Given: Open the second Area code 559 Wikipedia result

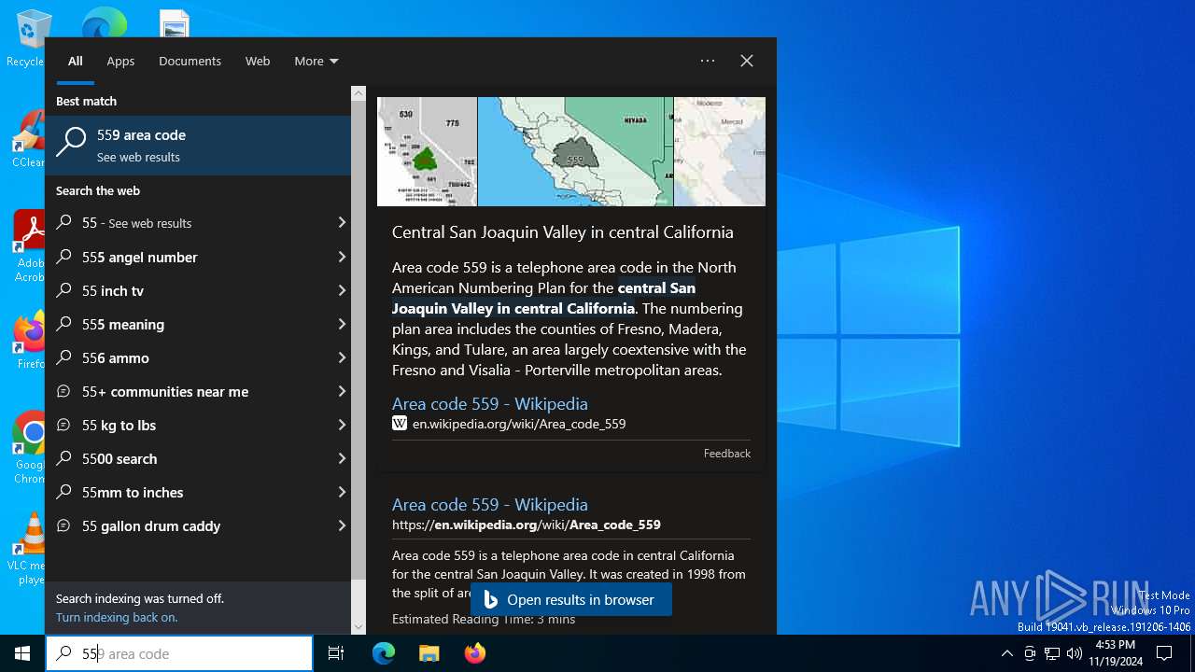Looking at the screenshot, I should 489,504.
